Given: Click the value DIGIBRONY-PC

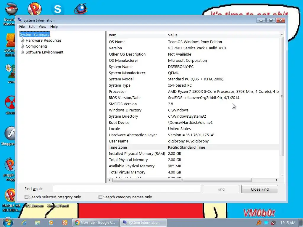Looking at the screenshot, I should click(x=181, y=67).
